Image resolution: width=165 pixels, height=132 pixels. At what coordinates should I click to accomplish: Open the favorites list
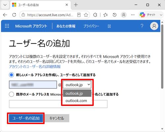(106, 15)
